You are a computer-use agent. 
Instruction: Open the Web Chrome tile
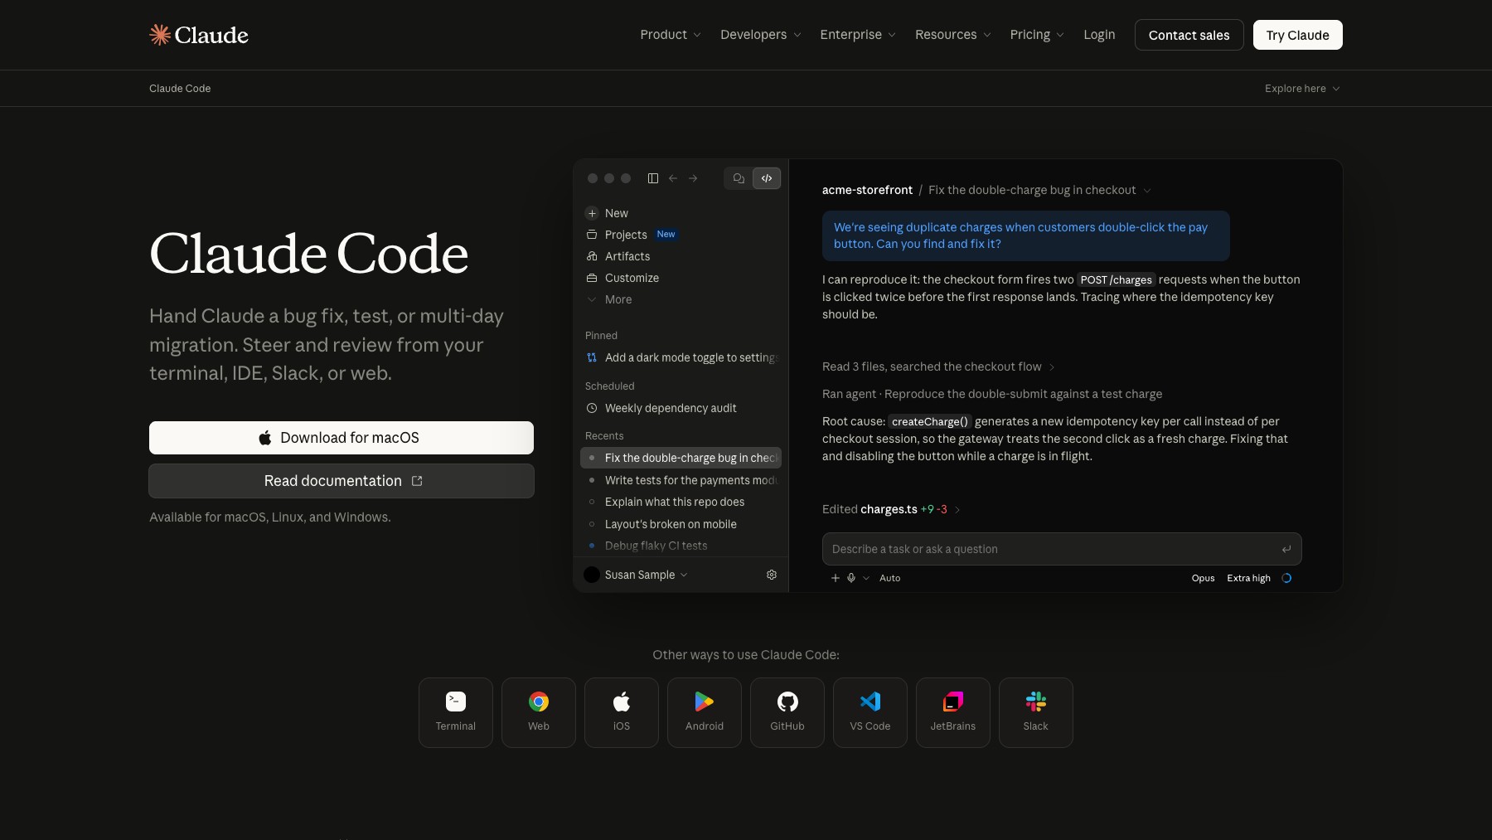pos(539,712)
